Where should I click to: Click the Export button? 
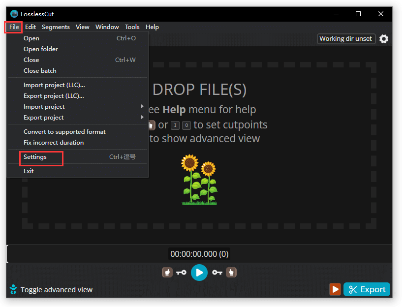pyautogui.click(x=367, y=289)
